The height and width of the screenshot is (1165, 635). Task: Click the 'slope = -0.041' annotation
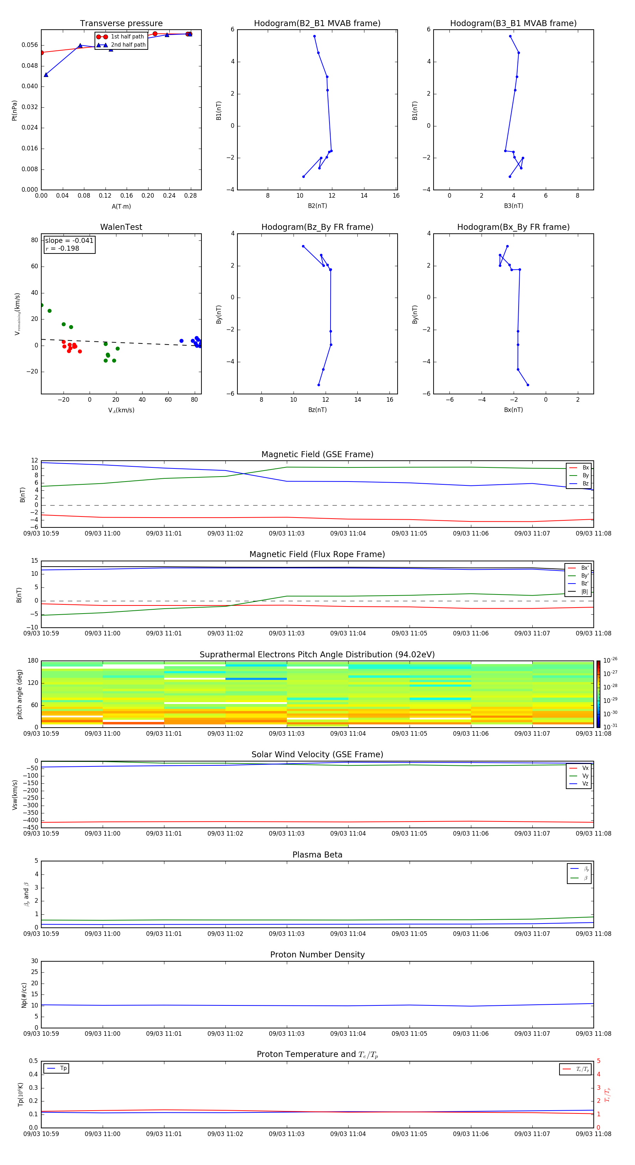point(69,241)
